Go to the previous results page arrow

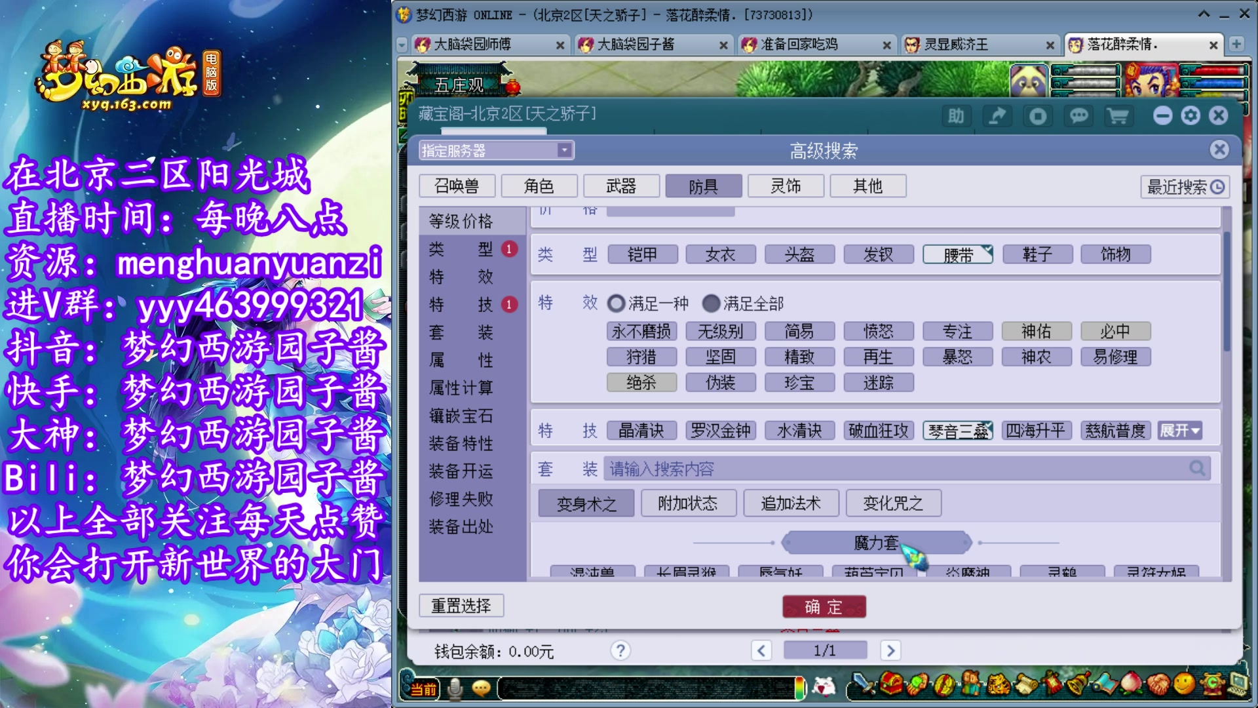tap(761, 650)
